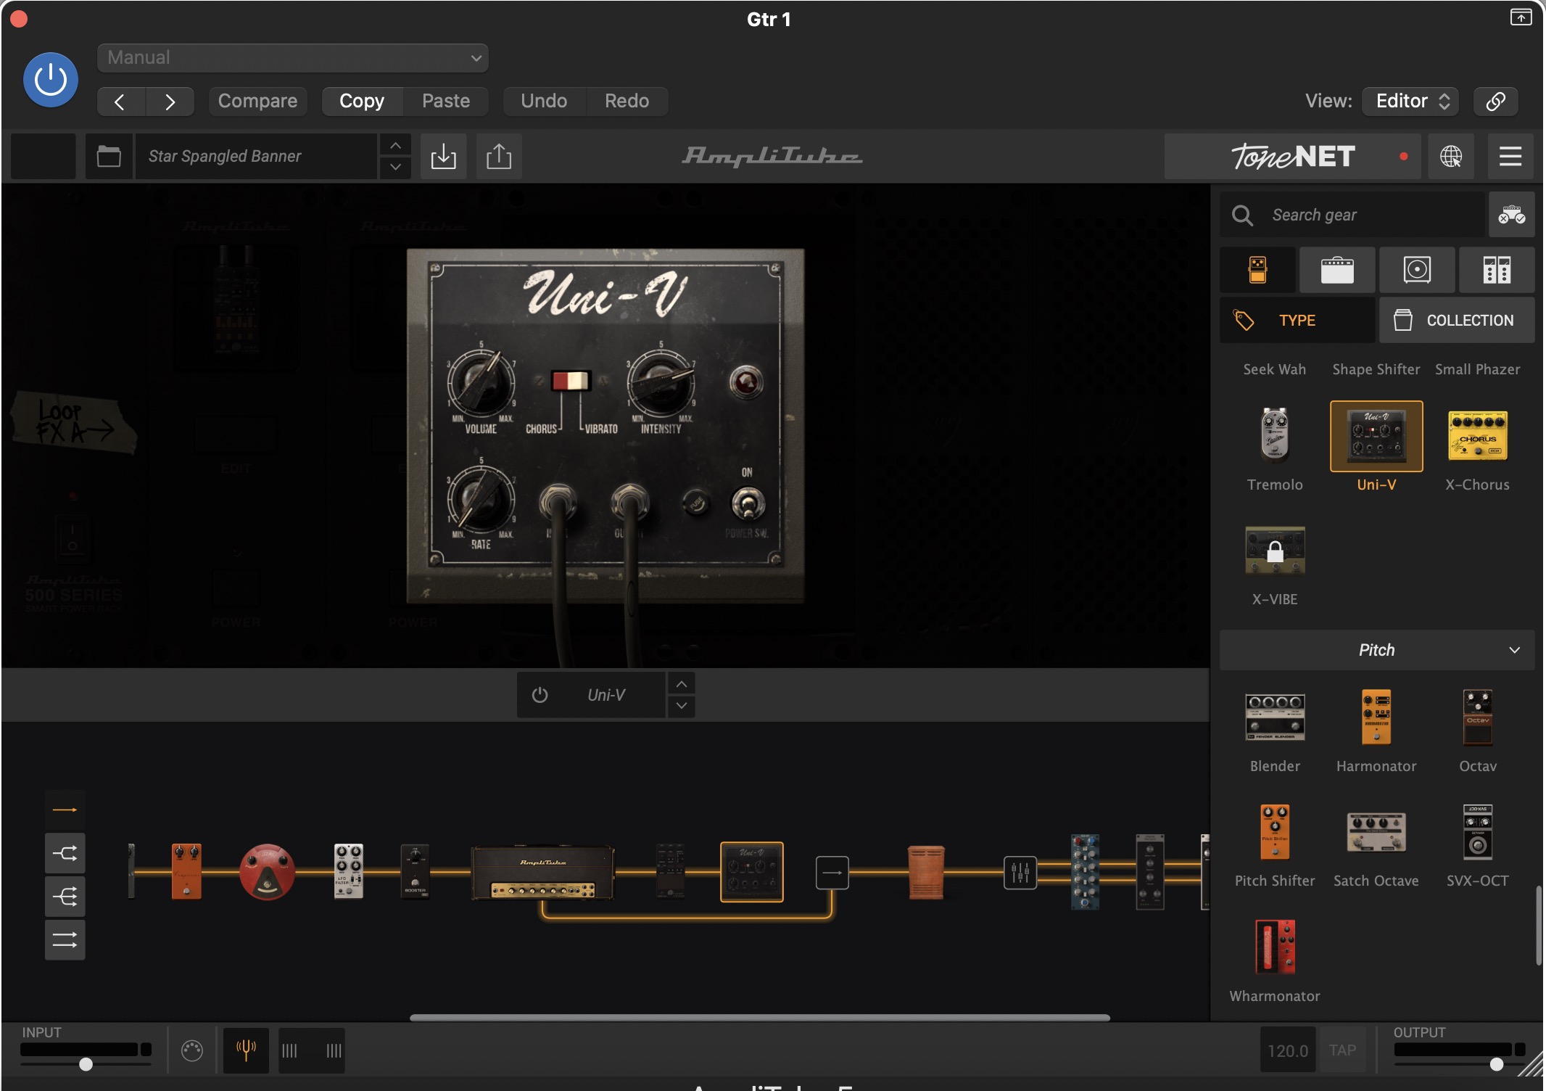Click the Uni-V Volume knob
The image size is (1546, 1091).
point(481,382)
